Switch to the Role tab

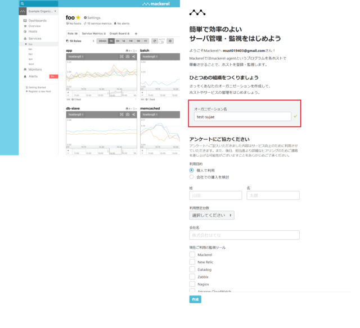[73, 34]
